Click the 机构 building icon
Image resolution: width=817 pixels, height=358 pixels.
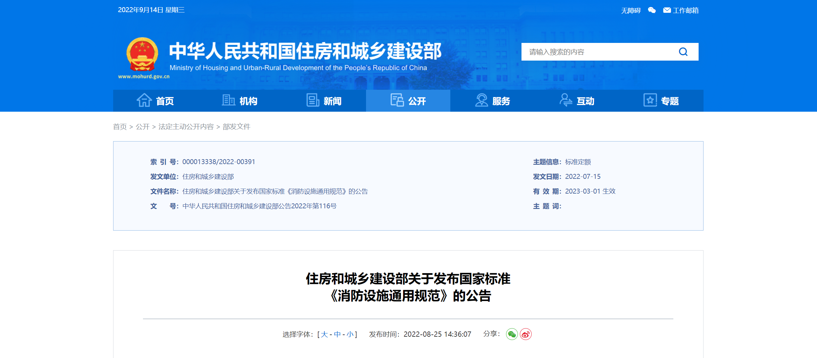click(228, 100)
